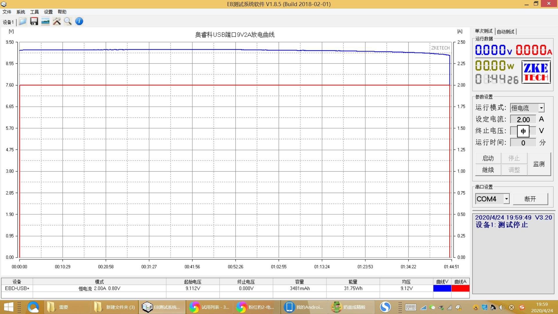Screen dimensions: 558x314
Task: Select the 0.000V end voltage cell
Action: [246, 288]
